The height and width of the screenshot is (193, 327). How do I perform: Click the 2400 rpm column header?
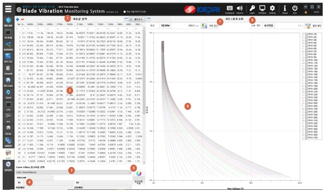(71, 24)
